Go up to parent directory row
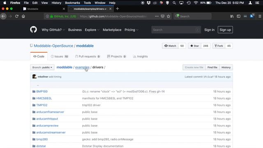This screenshot has height=148, width=263. pyautogui.click(x=131, y=85)
